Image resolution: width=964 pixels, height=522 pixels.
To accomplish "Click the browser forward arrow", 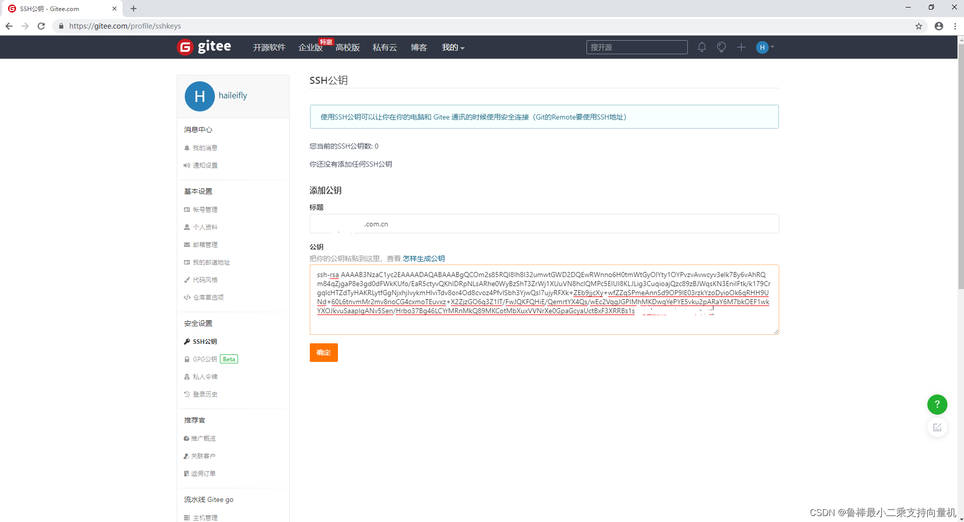I will click(x=25, y=26).
